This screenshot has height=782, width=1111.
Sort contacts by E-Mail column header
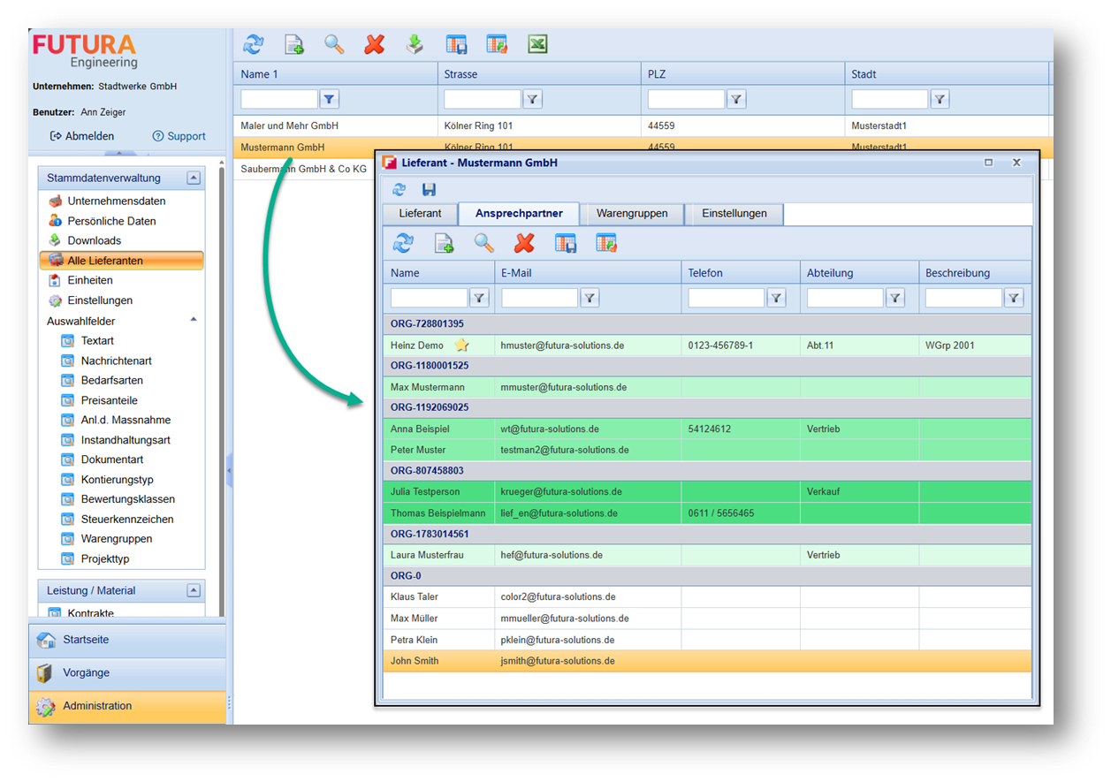click(588, 273)
